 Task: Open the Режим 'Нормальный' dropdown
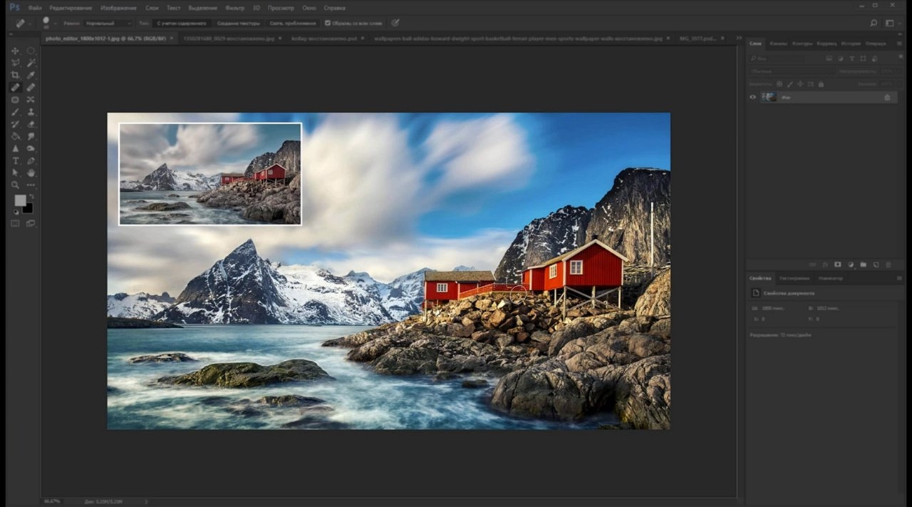108,23
